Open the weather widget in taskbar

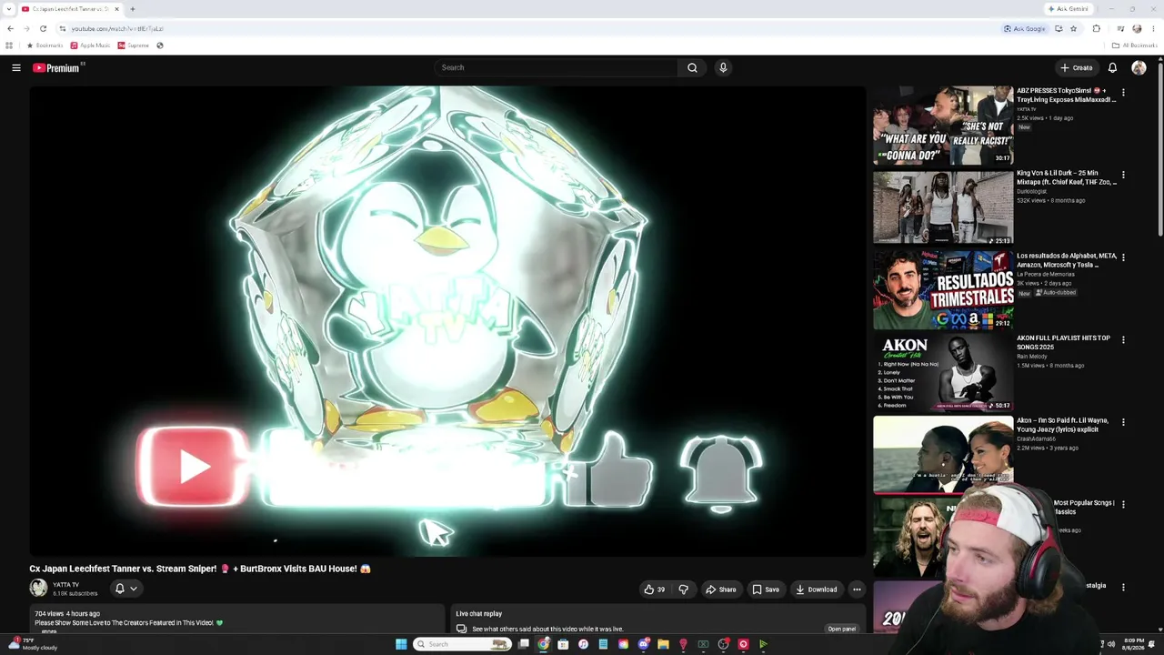point(33,644)
